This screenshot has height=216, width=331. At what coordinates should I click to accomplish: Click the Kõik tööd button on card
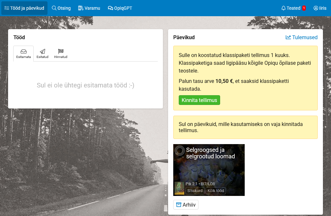pyautogui.click(x=216, y=191)
